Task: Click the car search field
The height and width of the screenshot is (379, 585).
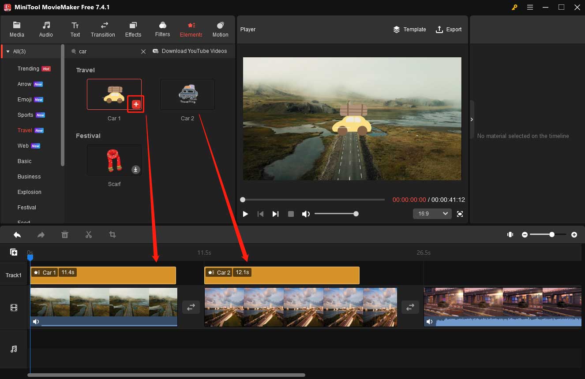Action: [x=108, y=52]
